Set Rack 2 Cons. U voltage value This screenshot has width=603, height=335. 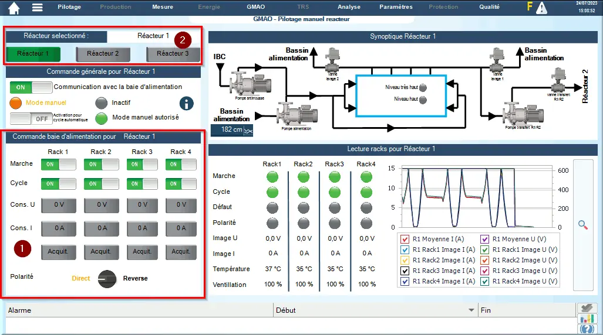[102, 206]
